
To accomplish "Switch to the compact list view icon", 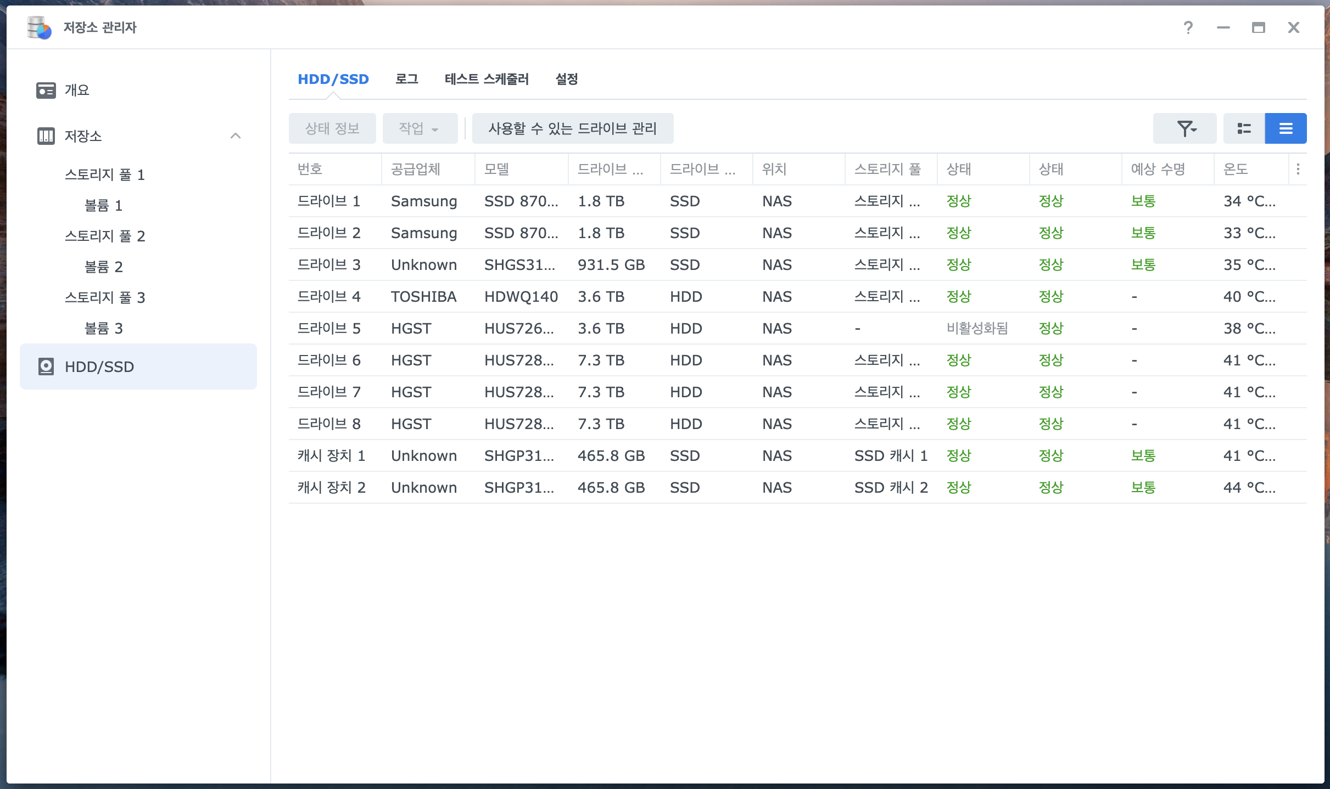I will [x=1286, y=128].
